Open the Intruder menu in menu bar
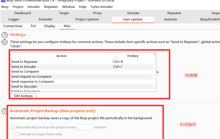220x139 pixels. [x=34, y=7]
